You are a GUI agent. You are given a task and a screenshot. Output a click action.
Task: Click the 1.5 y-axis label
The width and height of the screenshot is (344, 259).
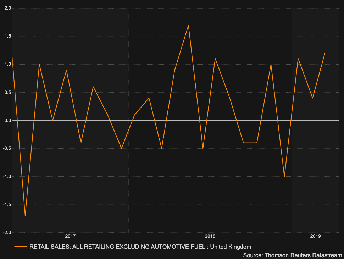pyautogui.click(x=7, y=36)
